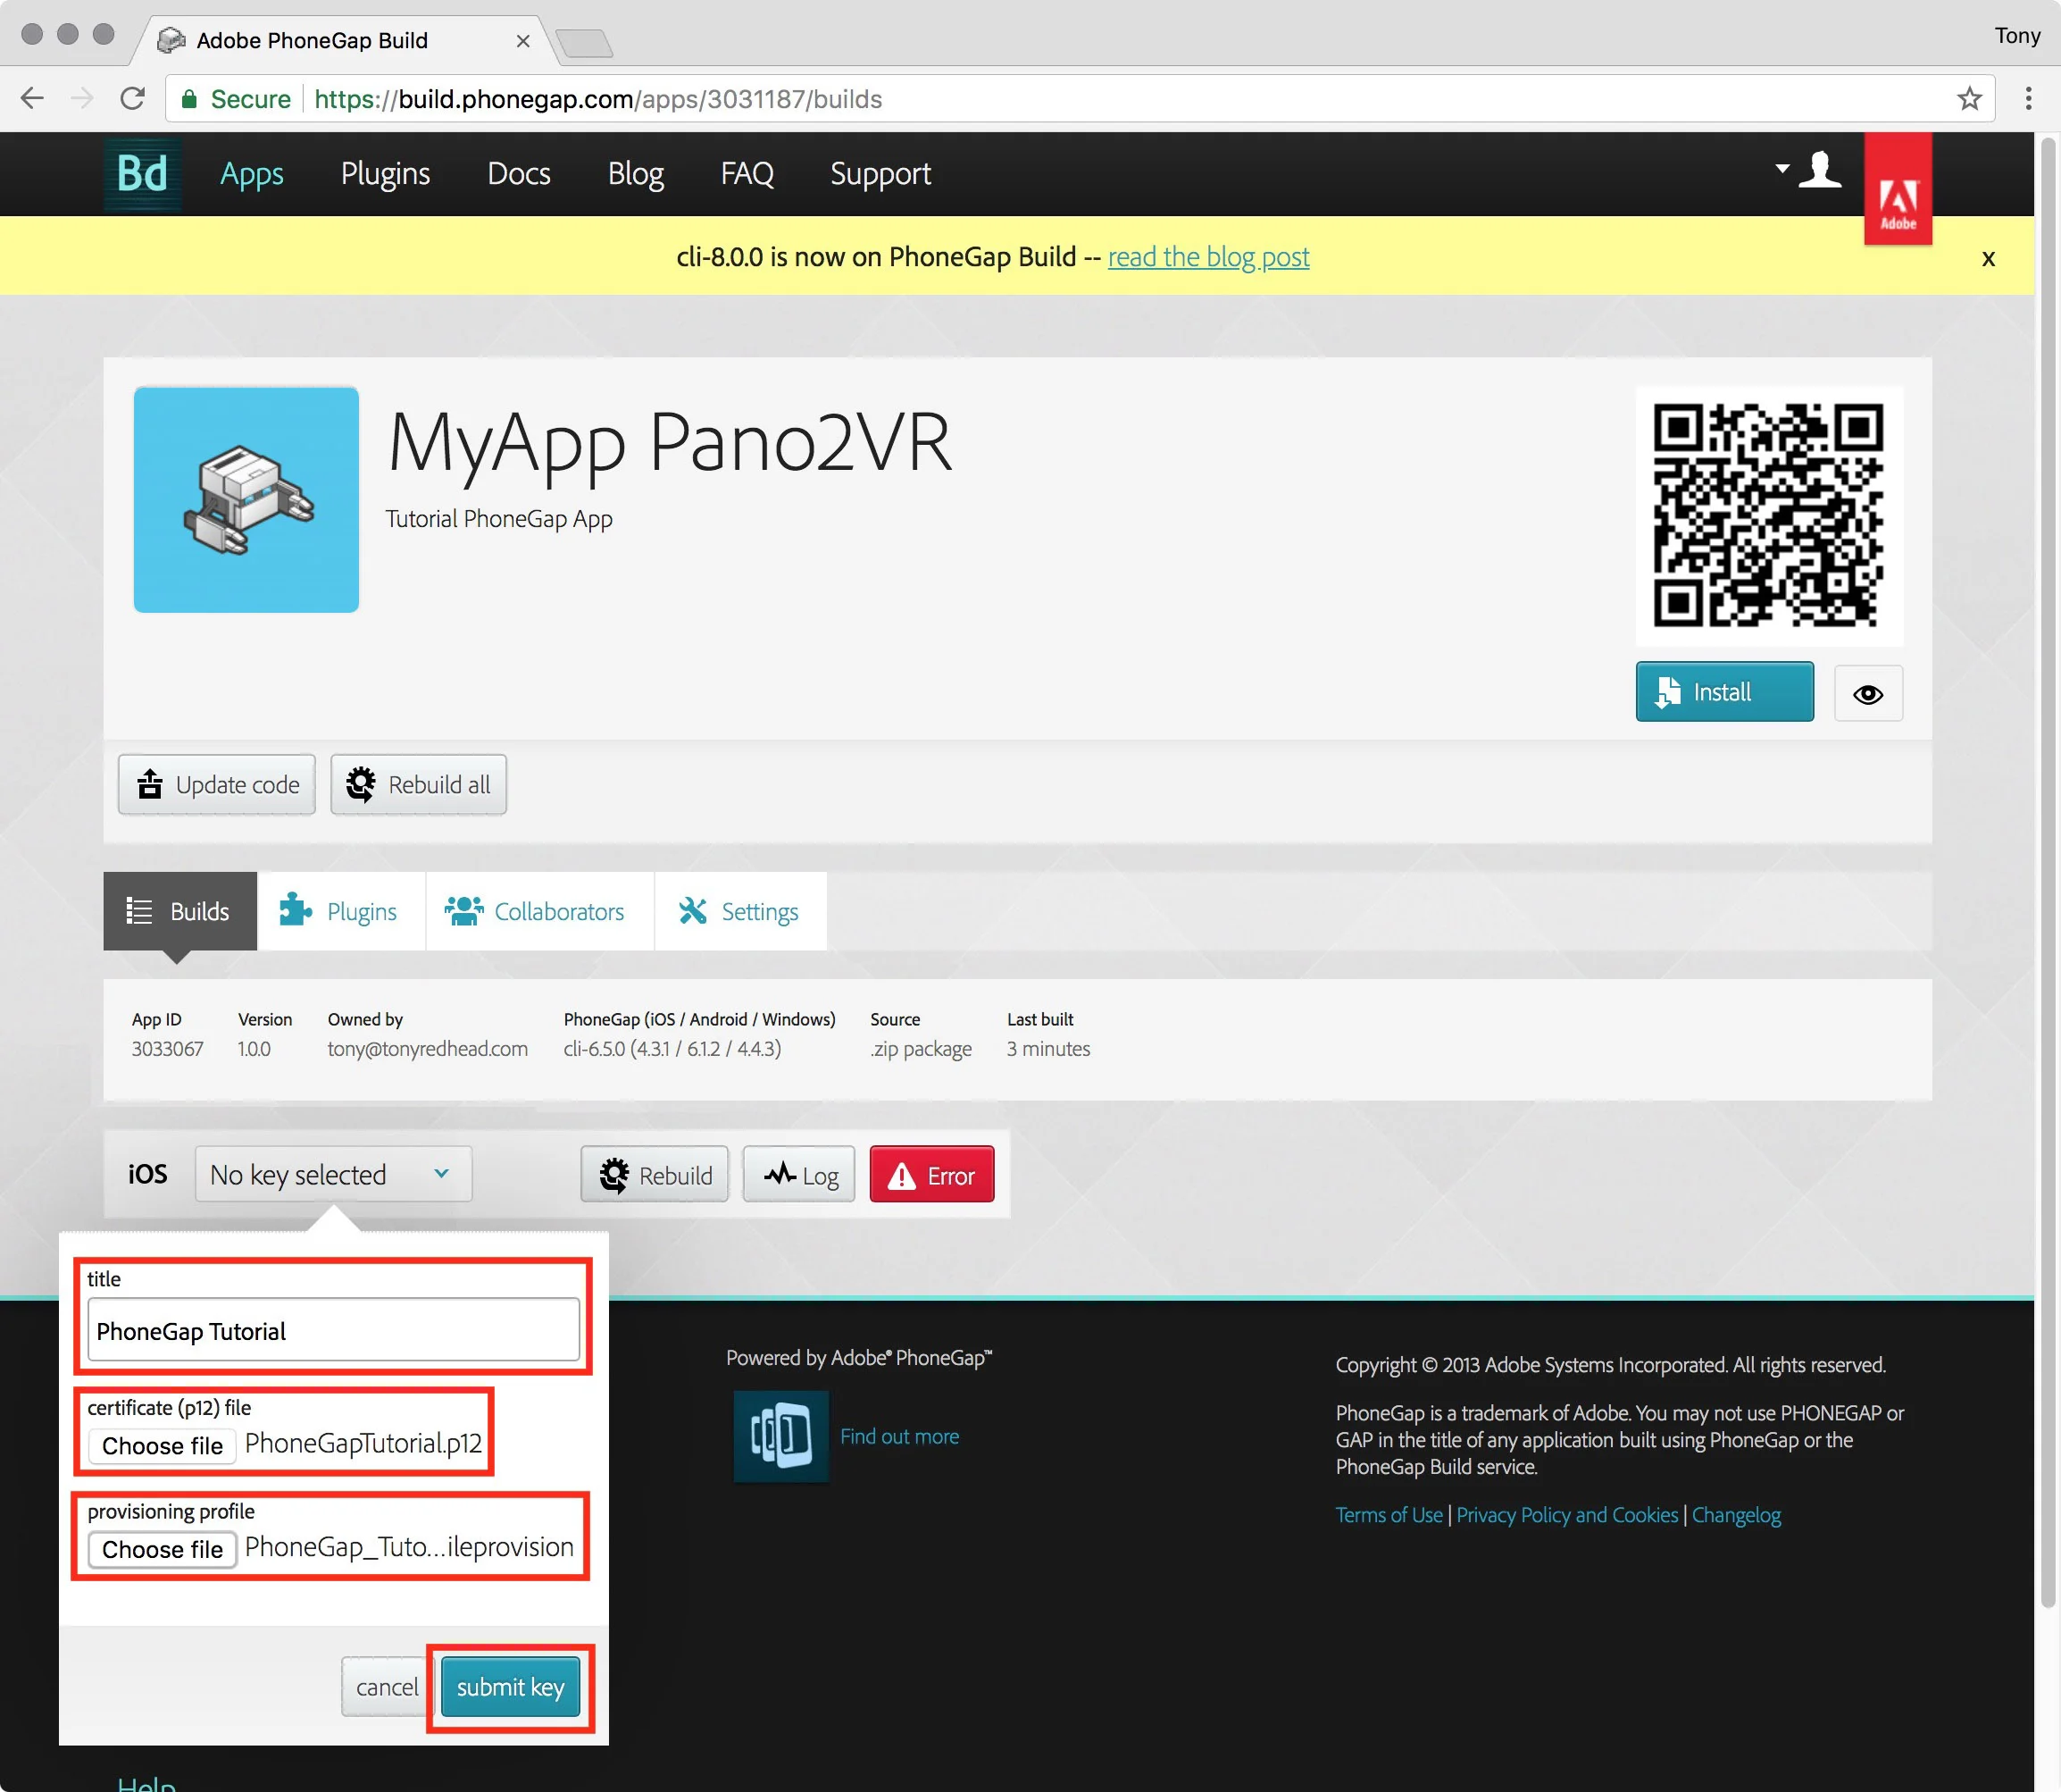The height and width of the screenshot is (1792, 2061).
Task: Click the cli-6.5.0 version text
Action: coord(672,1048)
